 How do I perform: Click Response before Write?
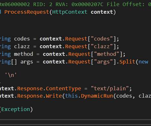(30, 96)
